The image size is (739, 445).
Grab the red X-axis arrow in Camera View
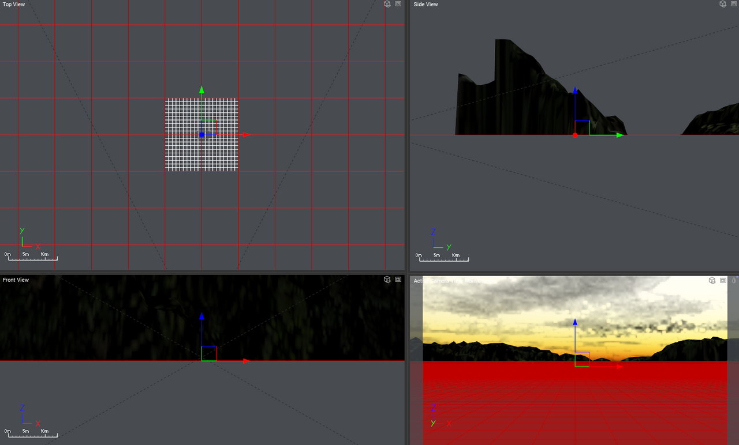tap(619, 367)
